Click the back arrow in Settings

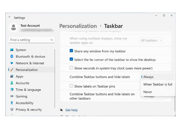click(10, 17)
